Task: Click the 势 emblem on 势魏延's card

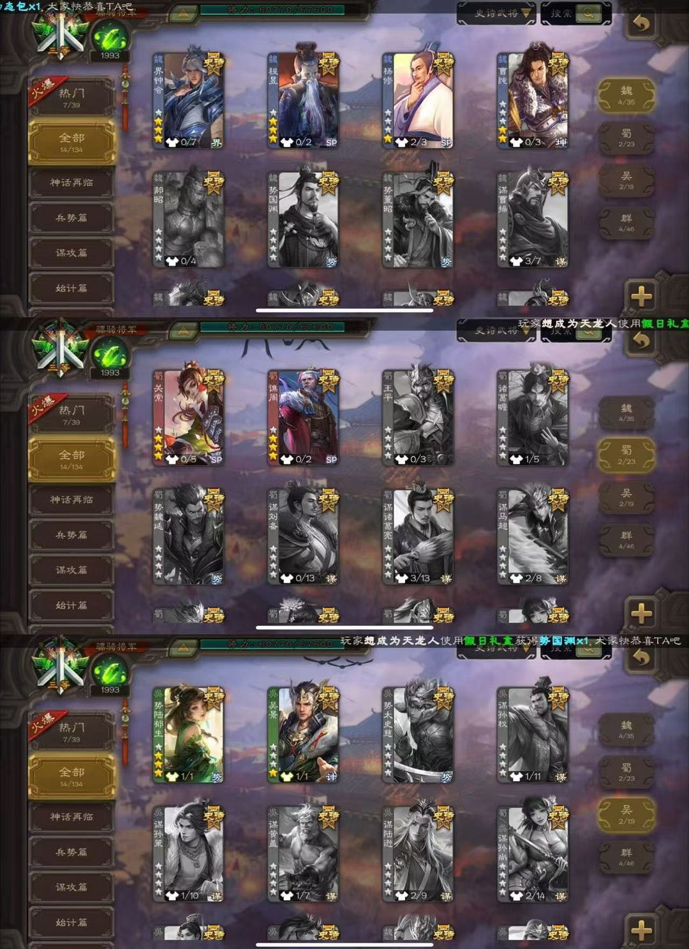Action: coord(216,578)
